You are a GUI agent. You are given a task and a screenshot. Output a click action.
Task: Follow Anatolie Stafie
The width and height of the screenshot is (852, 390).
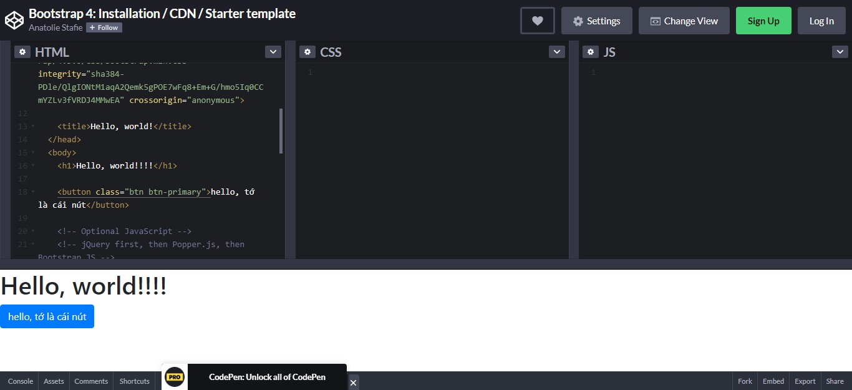(x=104, y=27)
